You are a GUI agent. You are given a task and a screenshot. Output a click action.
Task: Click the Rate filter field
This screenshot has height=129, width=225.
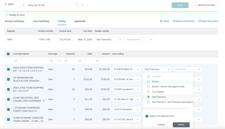click(x=85, y=61)
